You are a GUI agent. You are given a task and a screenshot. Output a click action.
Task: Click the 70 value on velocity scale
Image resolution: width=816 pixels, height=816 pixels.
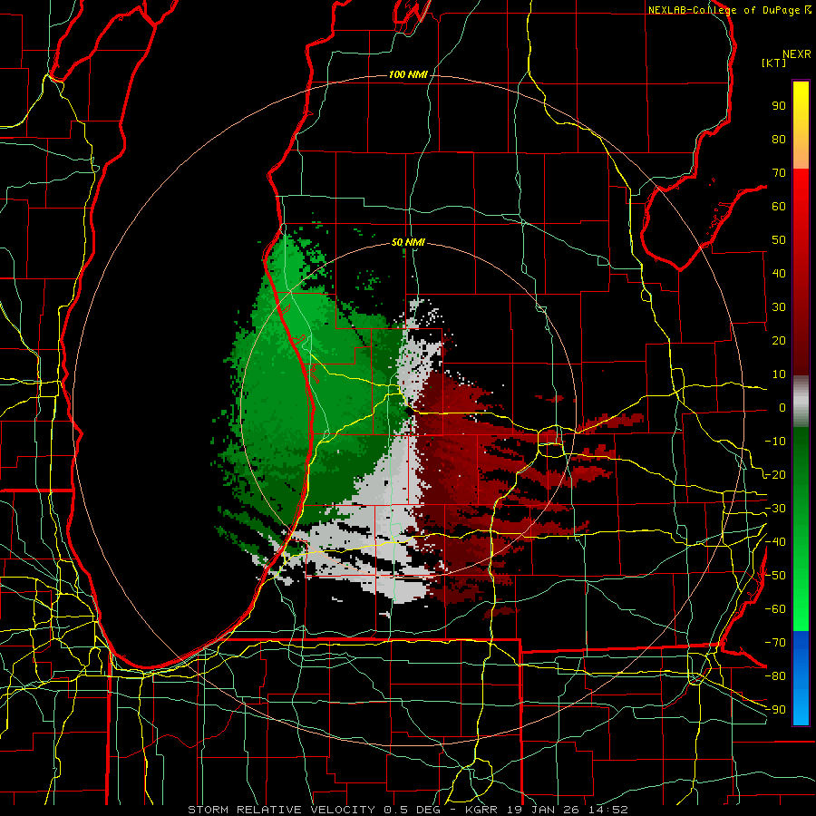click(779, 173)
